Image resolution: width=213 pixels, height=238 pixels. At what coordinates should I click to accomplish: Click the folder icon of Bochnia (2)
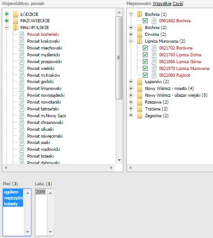coord(140,28)
